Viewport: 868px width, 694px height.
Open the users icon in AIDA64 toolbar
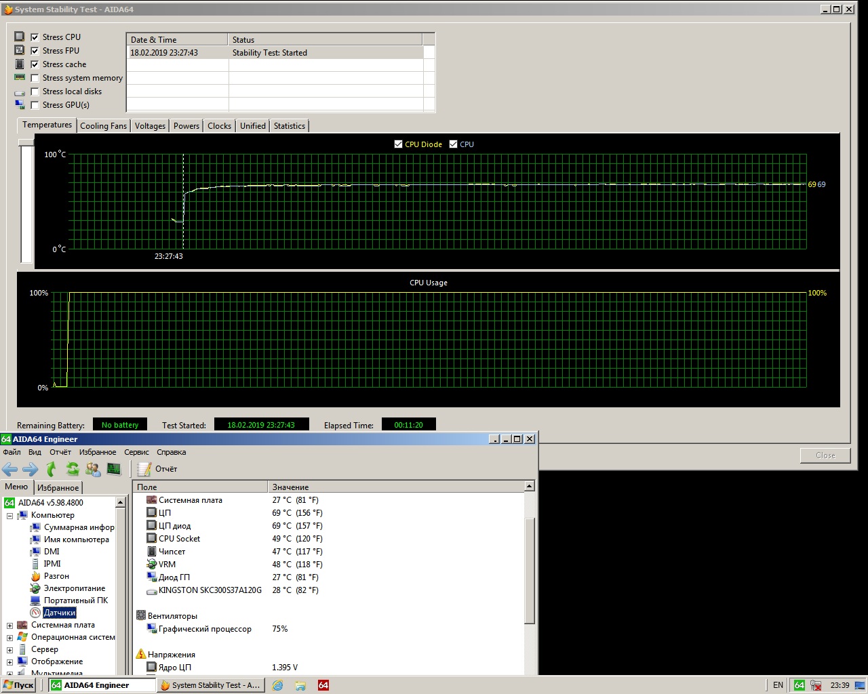point(93,469)
